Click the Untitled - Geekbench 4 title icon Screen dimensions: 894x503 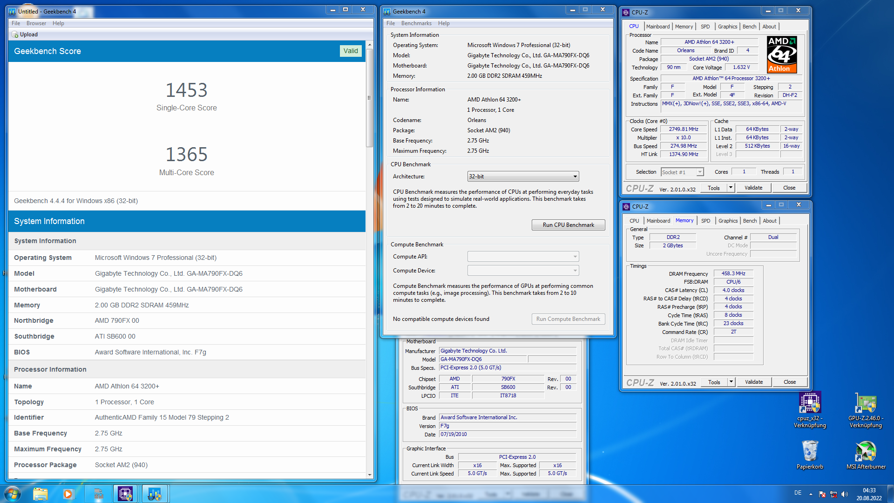(x=13, y=12)
